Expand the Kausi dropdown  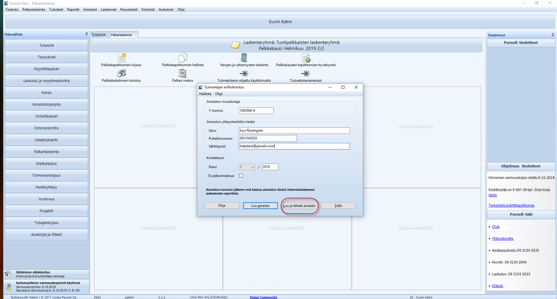tap(252, 167)
